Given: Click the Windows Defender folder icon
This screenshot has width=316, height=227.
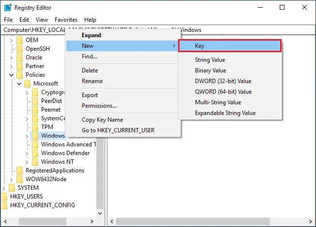Looking at the screenshot, I should pos(35,153).
